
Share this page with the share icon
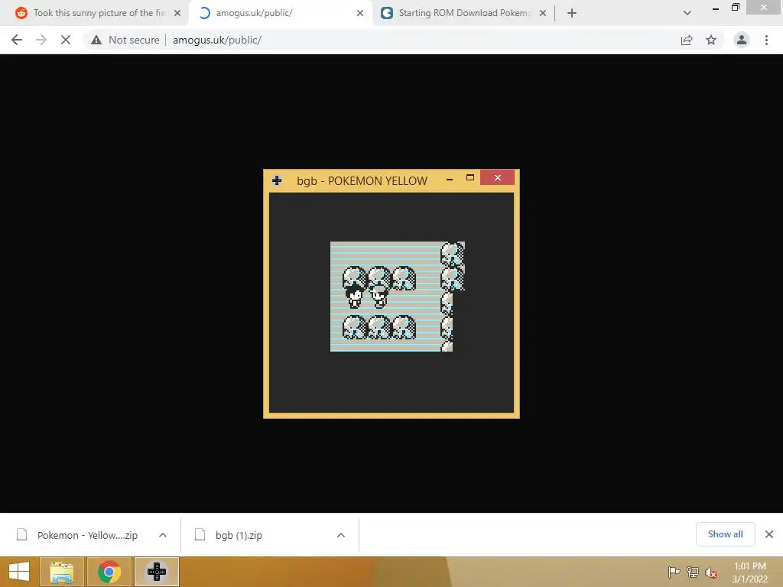click(687, 40)
